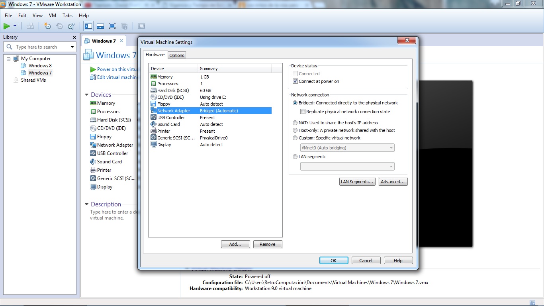This screenshot has width=544, height=306.
Task: Select the Host-only network radio button
Action: pyautogui.click(x=295, y=130)
